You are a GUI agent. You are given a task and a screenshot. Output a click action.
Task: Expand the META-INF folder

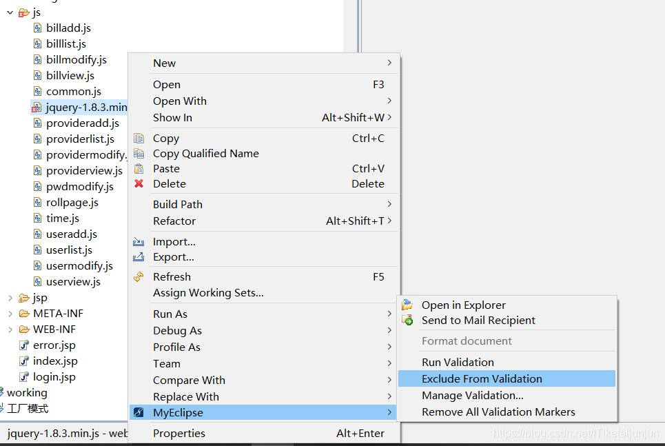tap(10, 314)
